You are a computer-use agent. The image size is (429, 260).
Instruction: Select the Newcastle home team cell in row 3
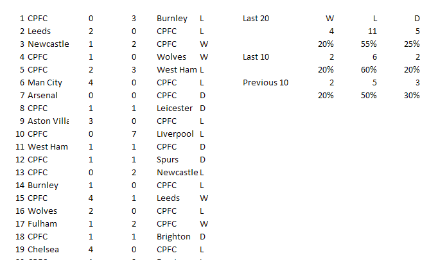click(48, 44)
